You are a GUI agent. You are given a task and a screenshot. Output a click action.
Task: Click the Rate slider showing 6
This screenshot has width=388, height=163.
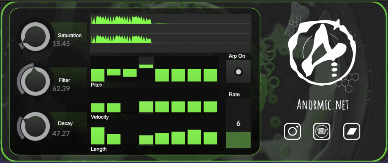tap(238, 123)
